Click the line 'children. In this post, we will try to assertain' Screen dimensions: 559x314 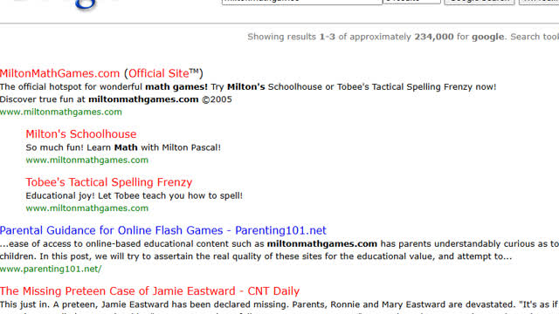click(x=256, y=256)
